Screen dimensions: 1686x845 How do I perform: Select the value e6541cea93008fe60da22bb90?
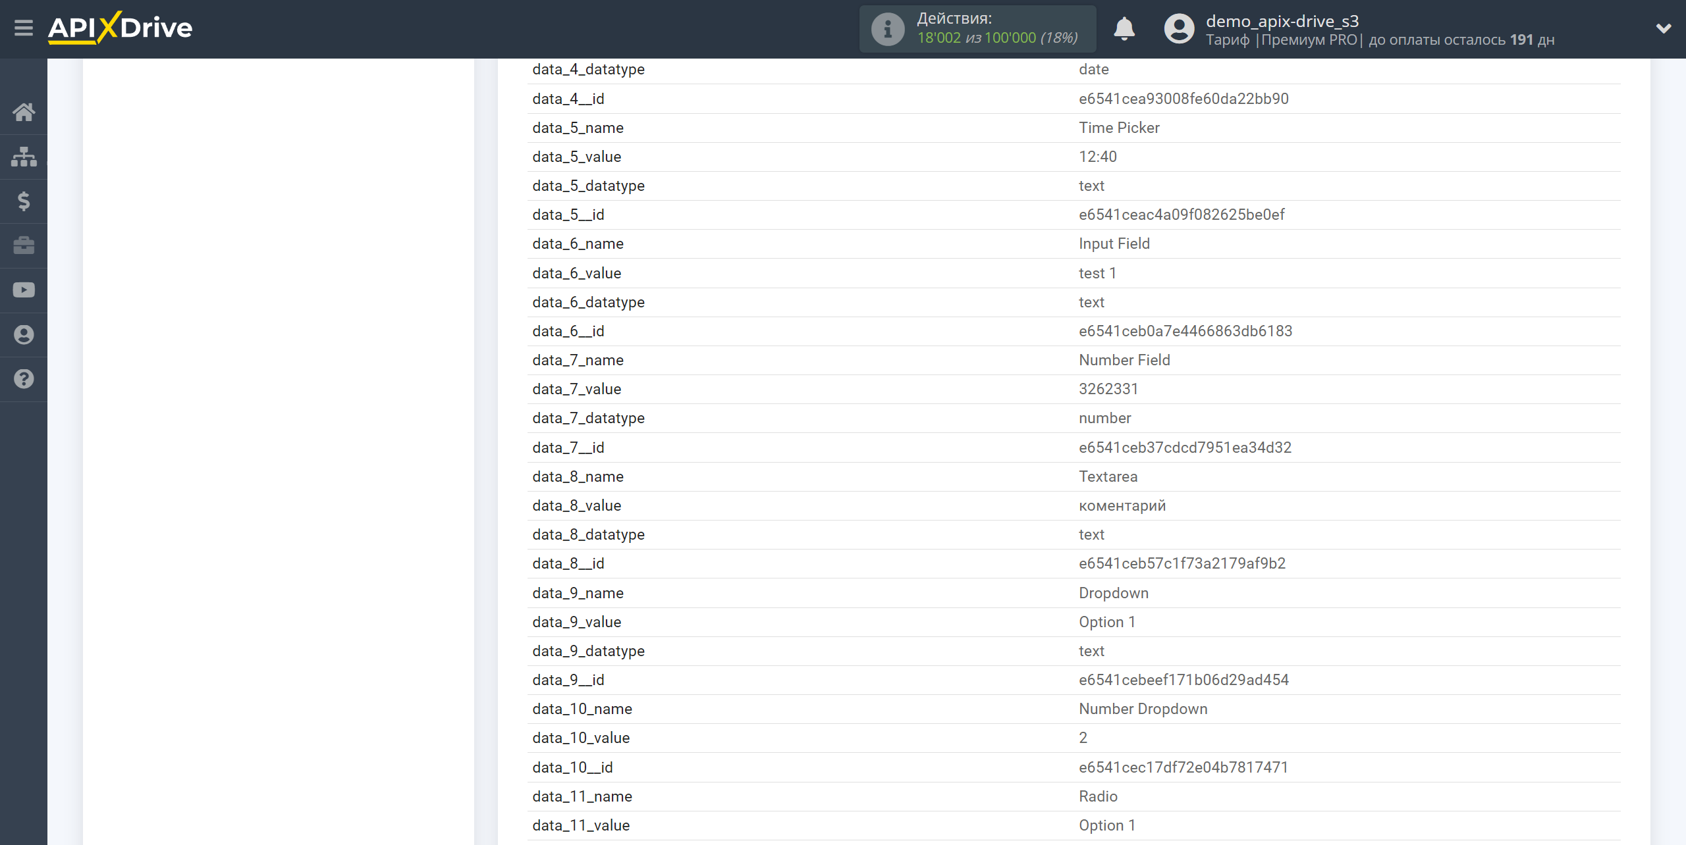1183,99
